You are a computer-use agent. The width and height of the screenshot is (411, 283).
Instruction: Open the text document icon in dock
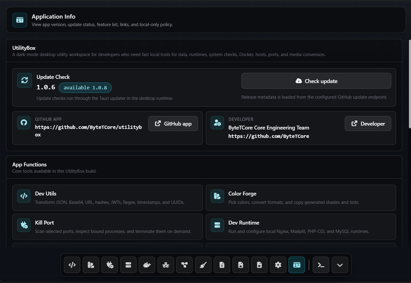click(x=222, y=265)
